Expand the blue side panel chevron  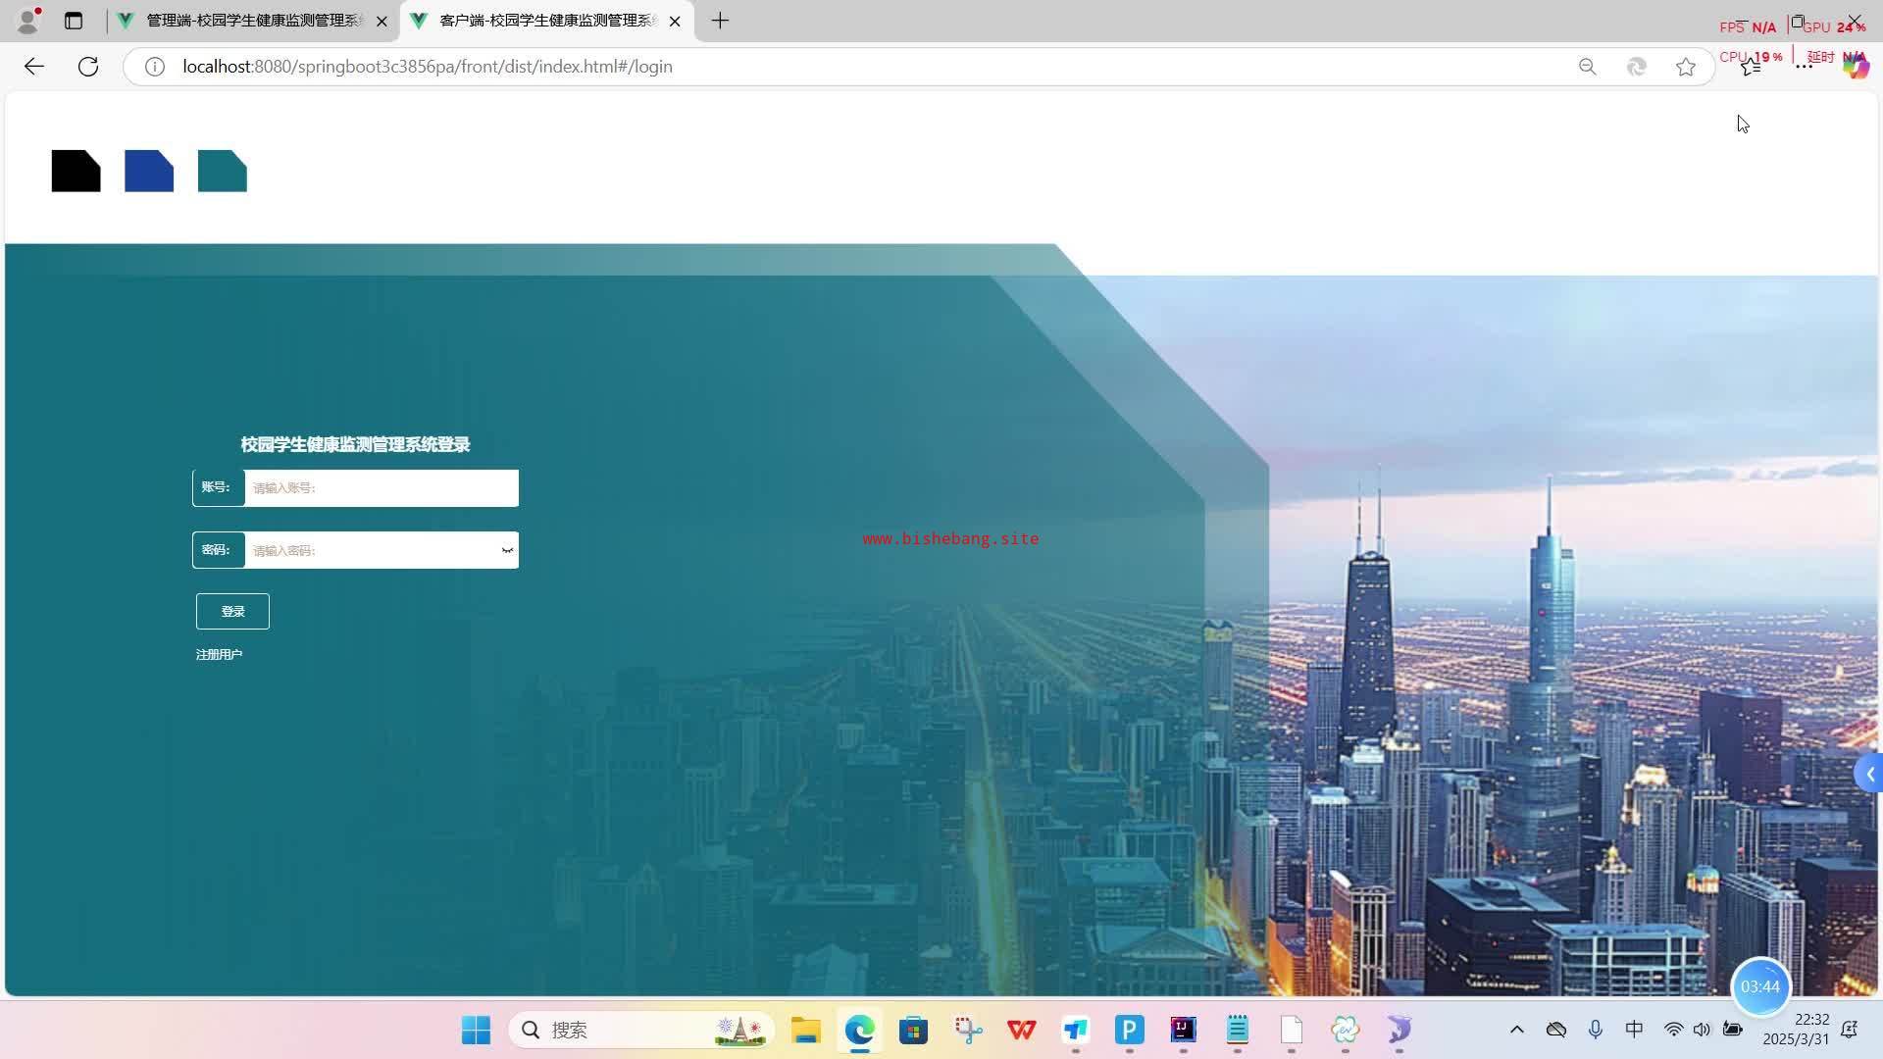point(1869,775)
